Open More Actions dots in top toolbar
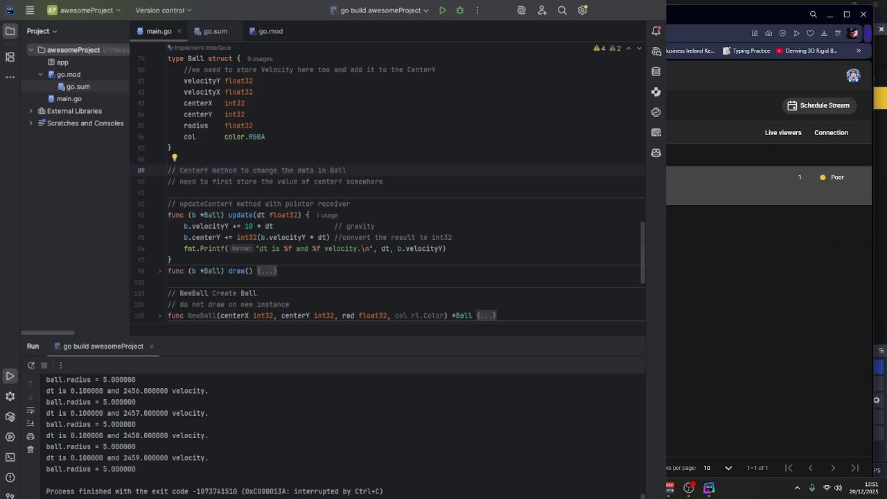The height and width of the screenshot is (499, 887). (477, 10)
